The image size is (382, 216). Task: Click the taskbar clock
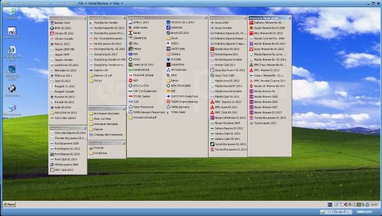pyautogui.click(x=374, y=205)
